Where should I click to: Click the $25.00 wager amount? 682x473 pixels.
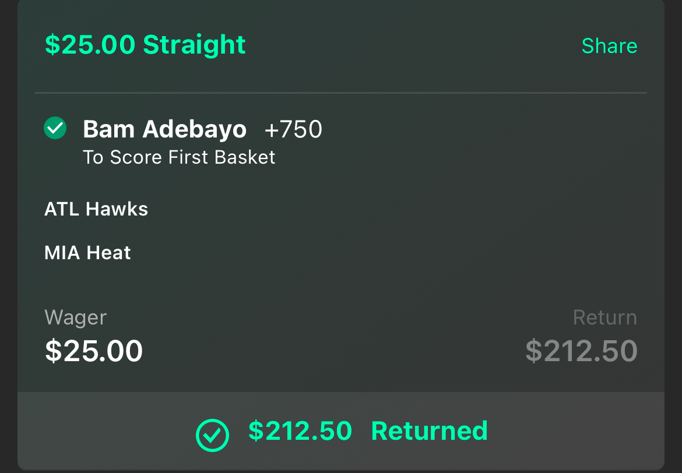94,351
